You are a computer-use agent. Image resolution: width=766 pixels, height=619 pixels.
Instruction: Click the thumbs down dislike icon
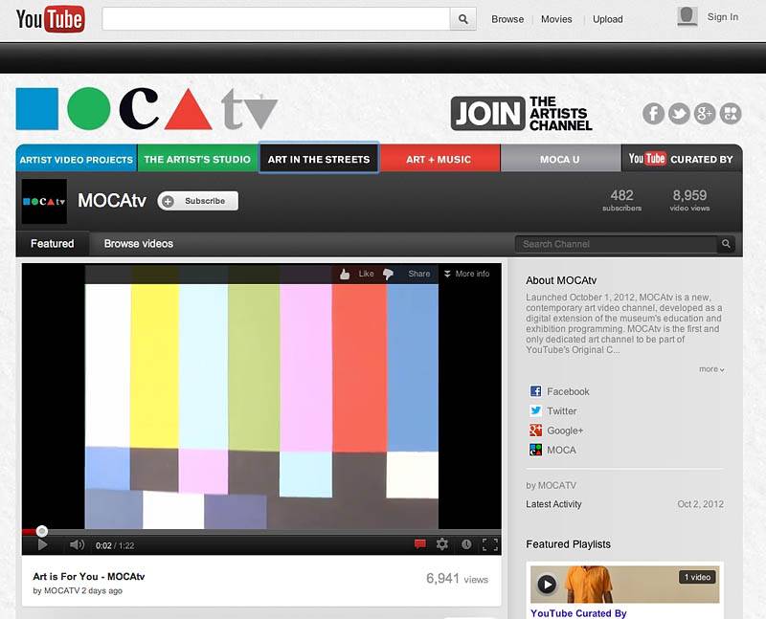[388, 274]
